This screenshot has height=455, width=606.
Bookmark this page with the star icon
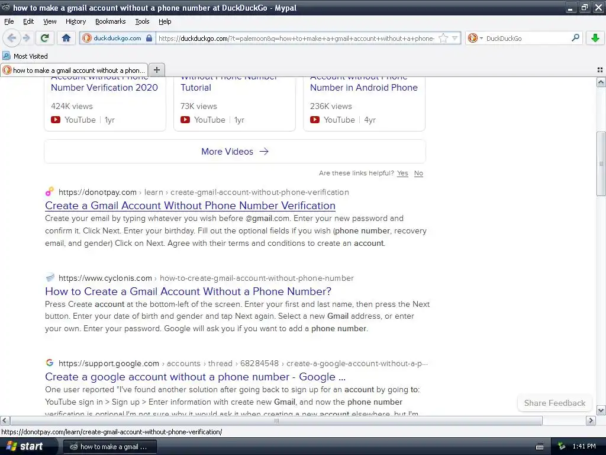tap(443, 38)
